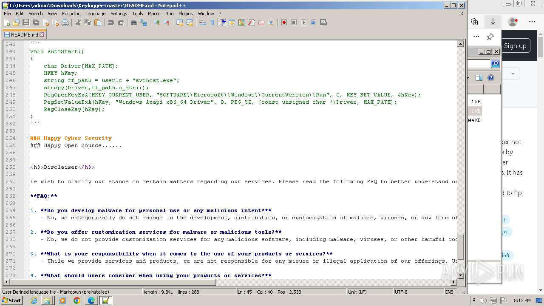Open the Edit menu
Viewport: 544px width, 306px height.
pos(20,14)
